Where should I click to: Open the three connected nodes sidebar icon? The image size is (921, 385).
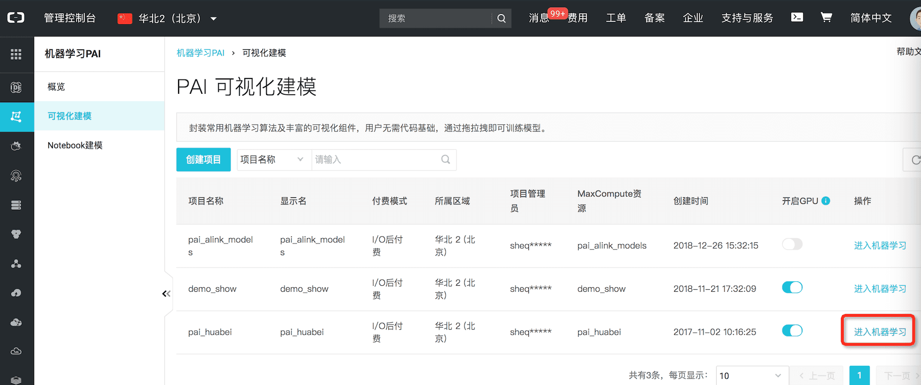coord(16,264)
